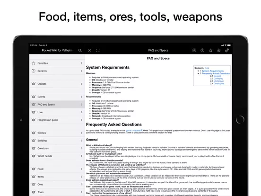Open the Lore sidebar entry
The height and width of the screenshot is (196, 261).
(x=57, y=112)
